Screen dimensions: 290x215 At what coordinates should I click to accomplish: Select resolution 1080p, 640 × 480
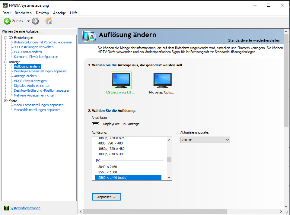[128, 154]
